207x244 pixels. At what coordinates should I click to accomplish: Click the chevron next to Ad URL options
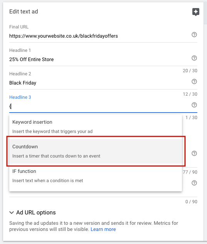click(x=12, y=212)
